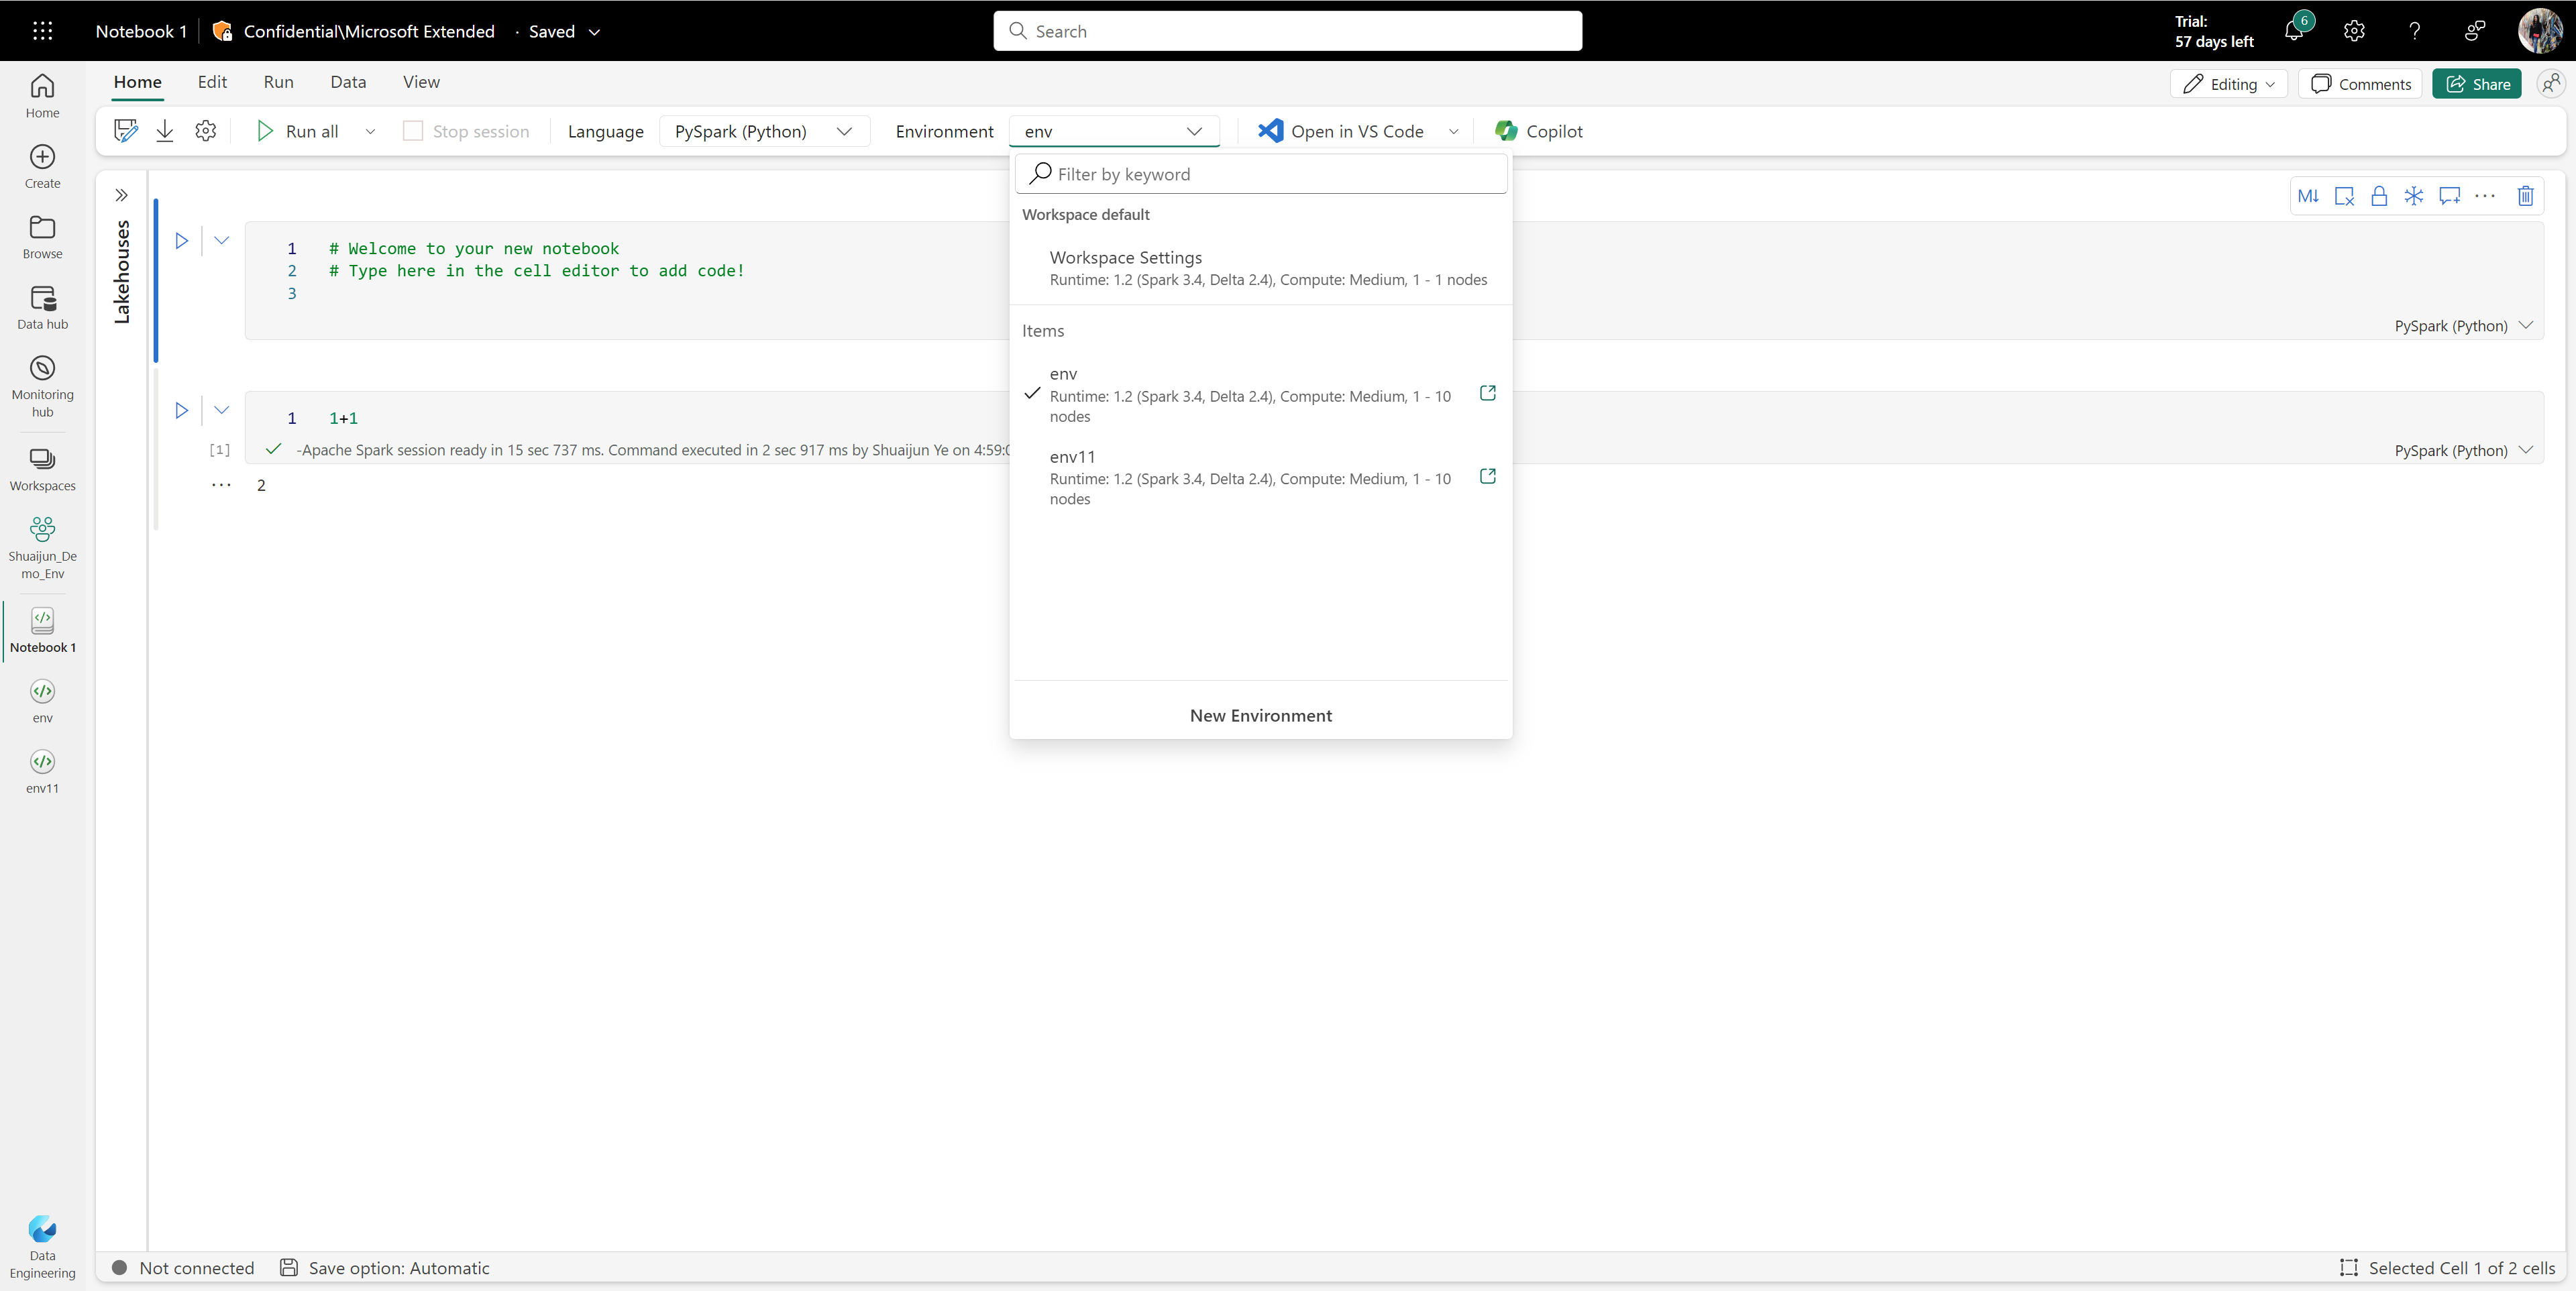The height and width of the screenshot is (1291, 2576).
Task: Switch to the Data tab in ribbon
Action: tap(346, 80)
